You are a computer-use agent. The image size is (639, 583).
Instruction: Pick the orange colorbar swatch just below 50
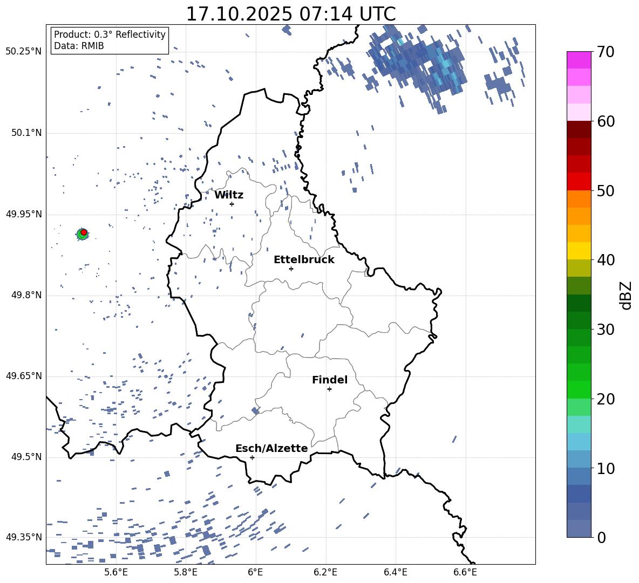(579, 199)
